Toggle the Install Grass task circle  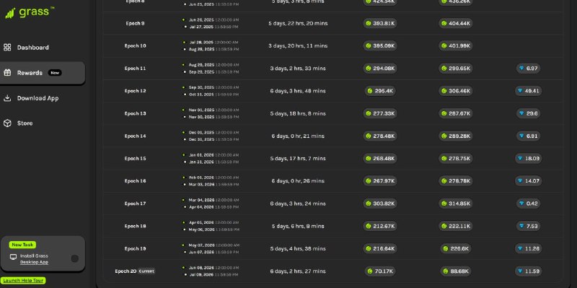[75, 258]
